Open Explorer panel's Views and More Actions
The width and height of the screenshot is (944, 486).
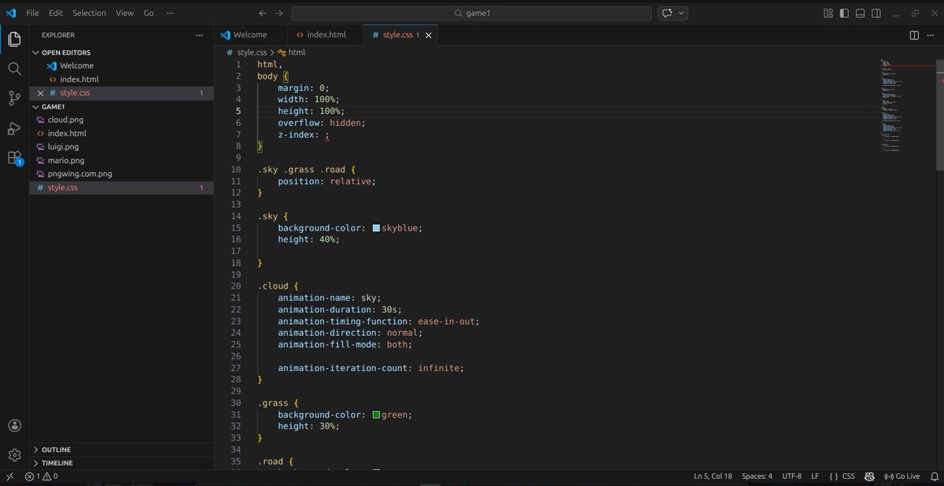point(200,35)
